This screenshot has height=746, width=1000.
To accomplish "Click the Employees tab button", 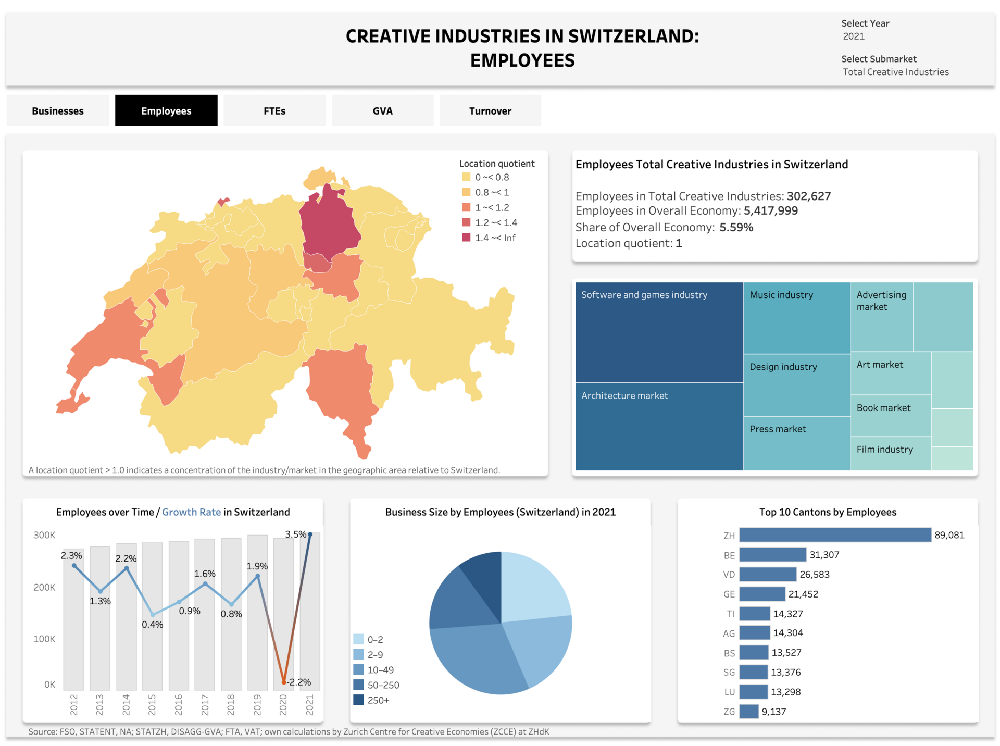I will (166, 110).
